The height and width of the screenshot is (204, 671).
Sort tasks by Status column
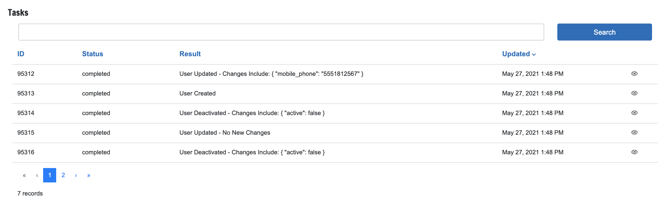point(92,54)
